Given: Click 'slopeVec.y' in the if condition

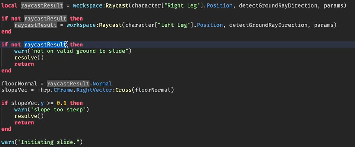Looking at the screenshot, I should click(x=27, y=103).
